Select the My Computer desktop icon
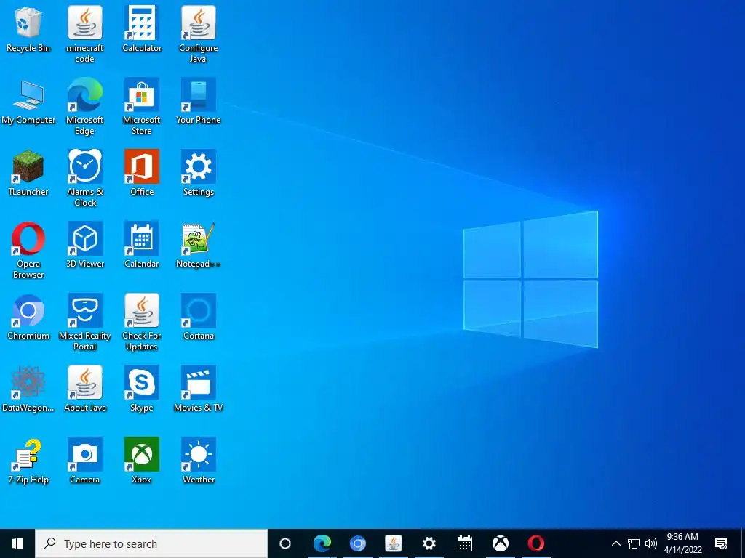The width and height of the screenshot is (745, 558). [x=28, y=102]
